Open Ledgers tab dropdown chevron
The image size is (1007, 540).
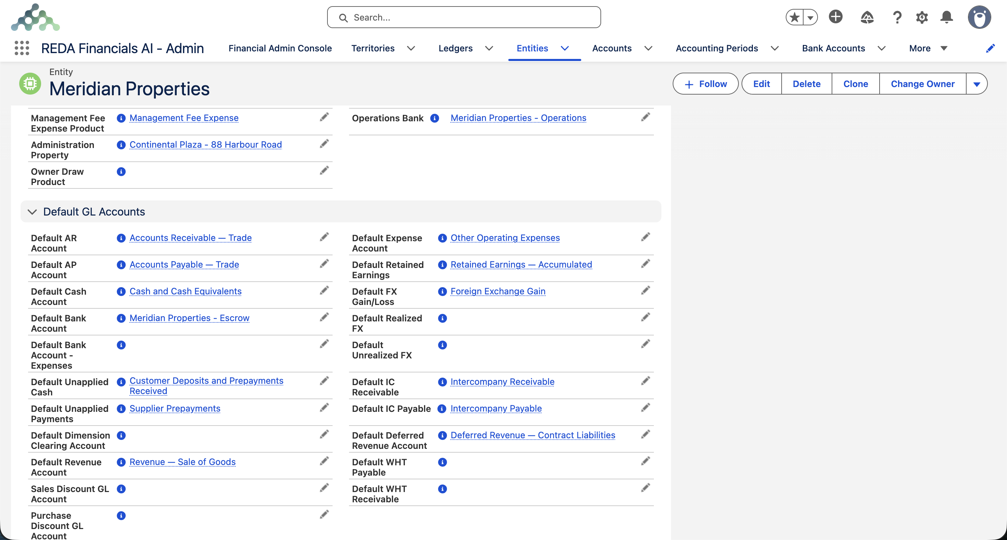489,48
